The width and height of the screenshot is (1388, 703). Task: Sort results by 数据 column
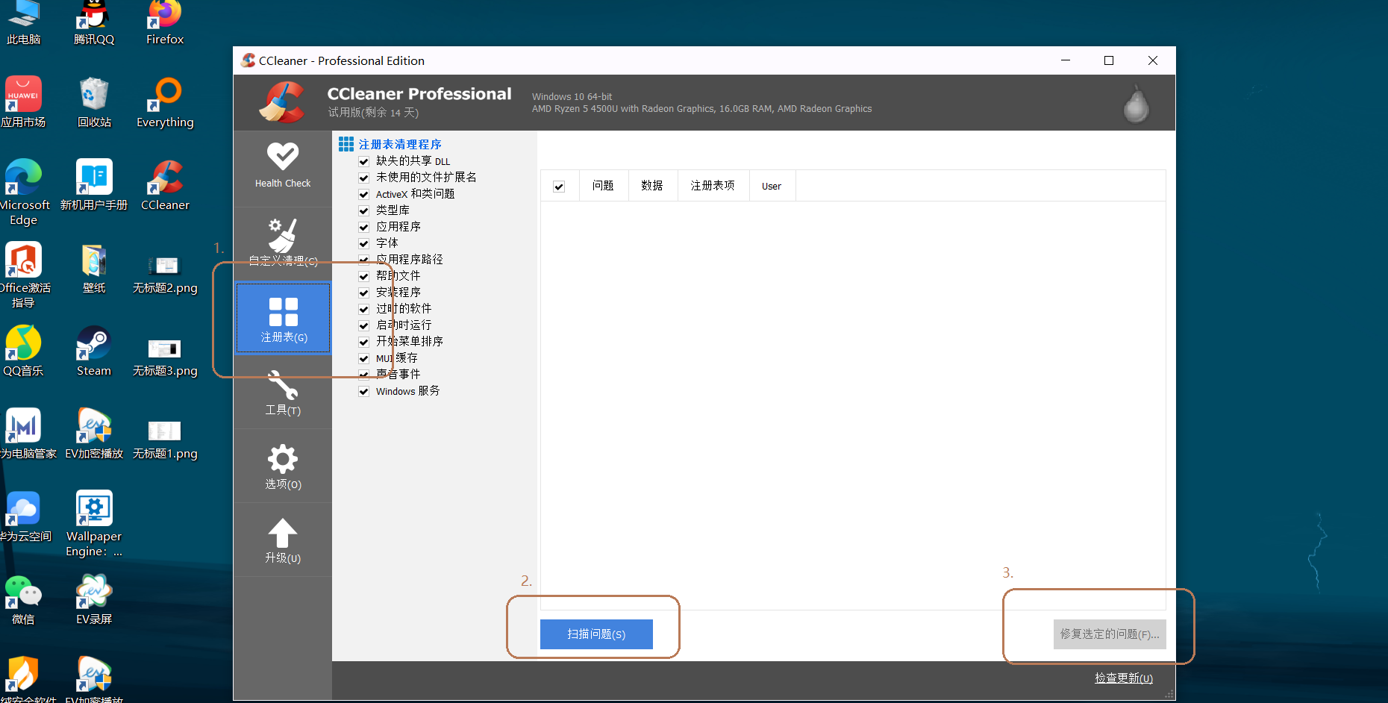(x=652, y=186)
